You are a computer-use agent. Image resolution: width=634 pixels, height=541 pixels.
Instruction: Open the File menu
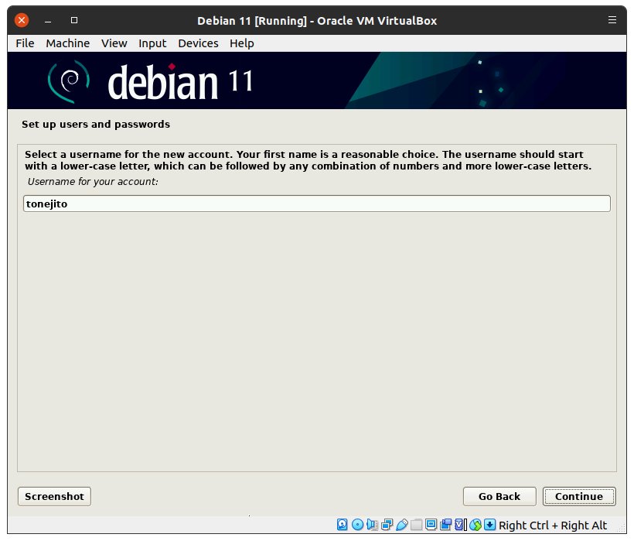pos(25,43)
